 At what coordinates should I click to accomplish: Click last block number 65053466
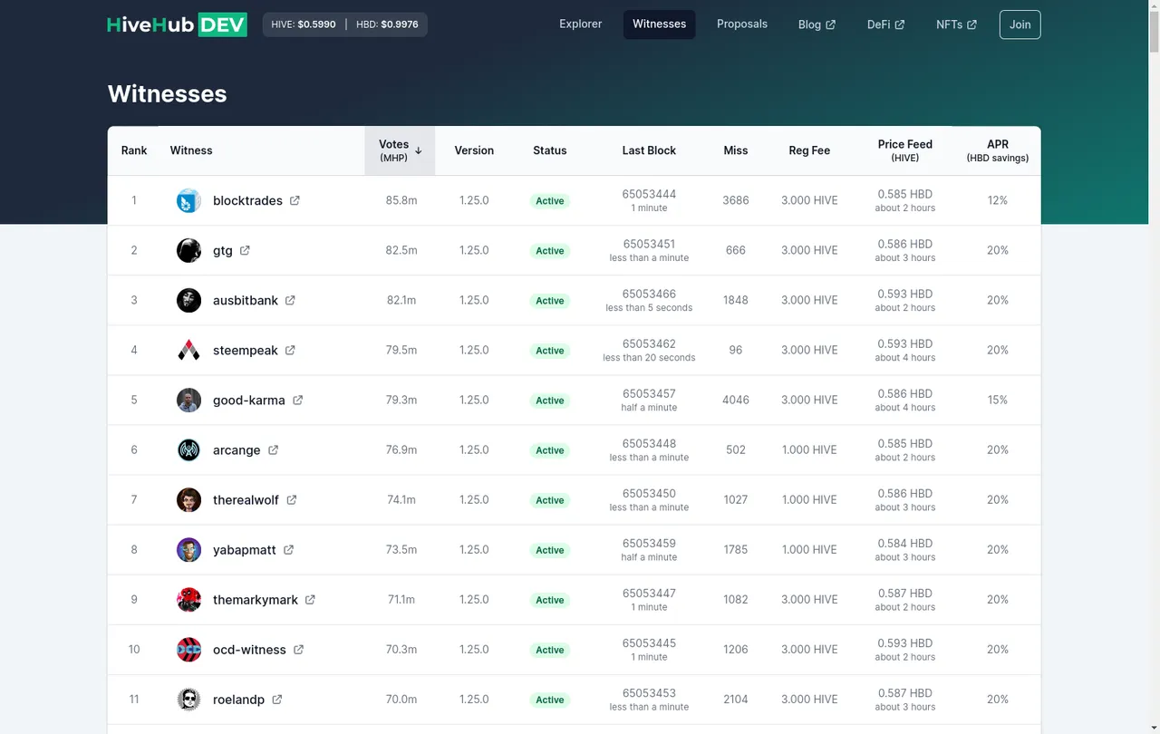649,294
